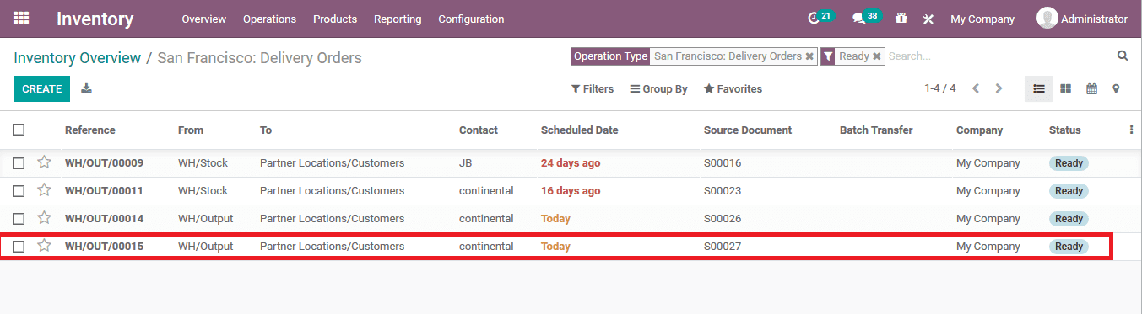Expand the Filters dropdown

[593, 88]
